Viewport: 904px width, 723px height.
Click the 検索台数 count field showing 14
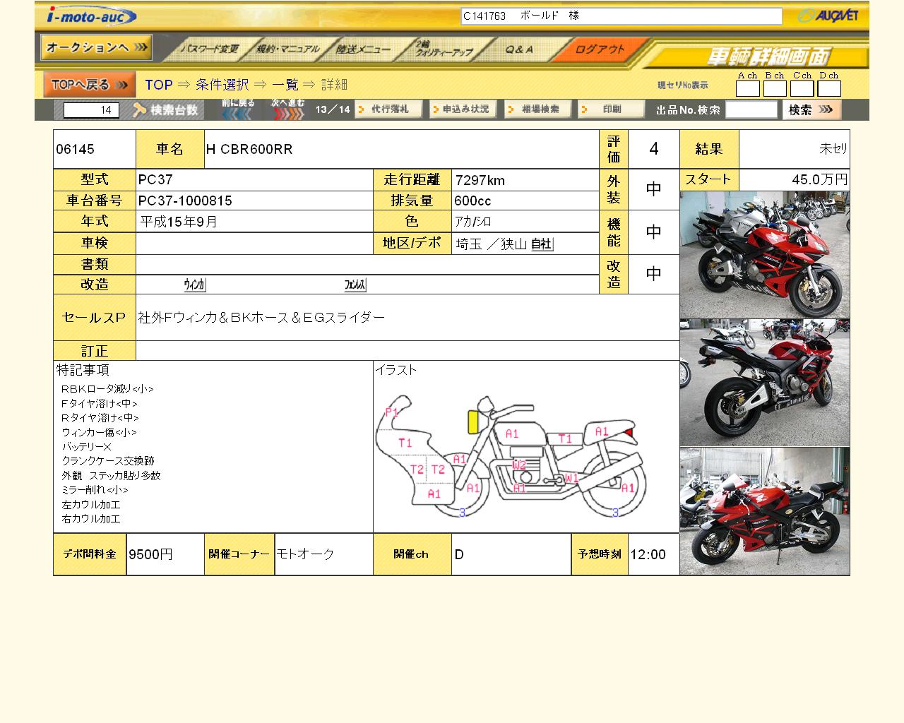(x=91, y=110)
